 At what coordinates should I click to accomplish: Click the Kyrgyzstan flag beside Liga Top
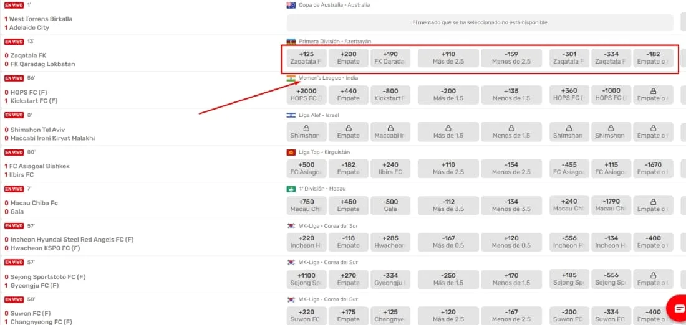point(291,153)
